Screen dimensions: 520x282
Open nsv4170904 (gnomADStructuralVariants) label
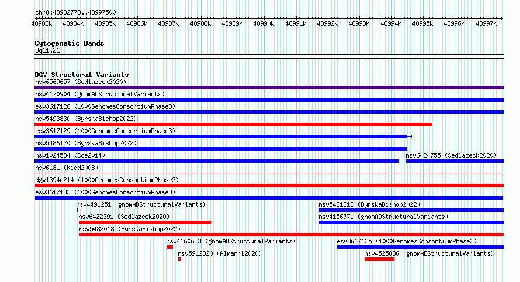tap(100, 94)
